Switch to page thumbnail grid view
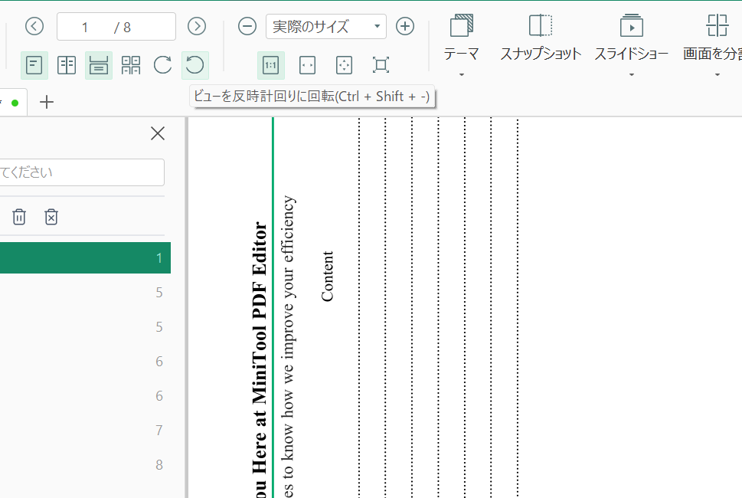Screen dimensions: 742x498 [x=131, y=65]
